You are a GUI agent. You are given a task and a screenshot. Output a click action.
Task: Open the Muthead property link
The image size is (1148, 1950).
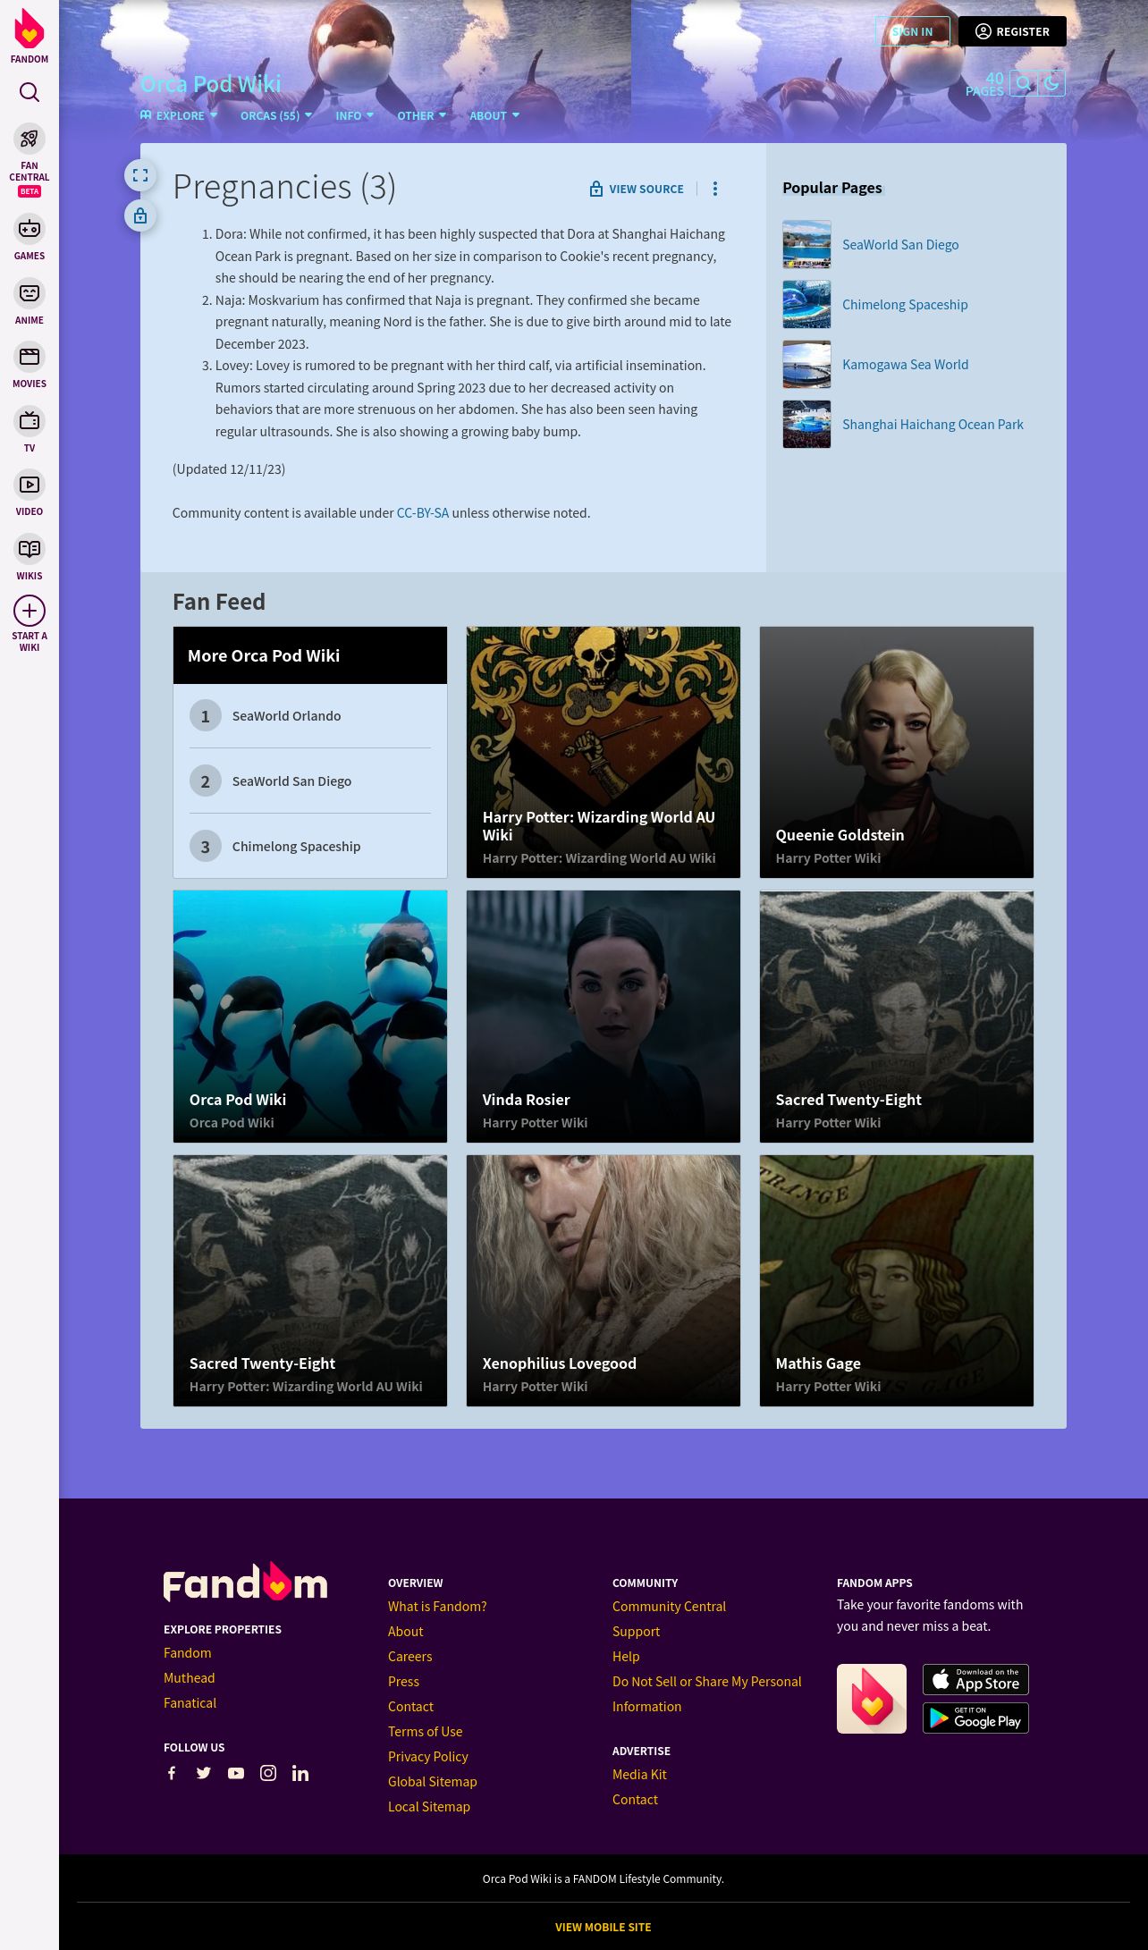point(189,1678)
